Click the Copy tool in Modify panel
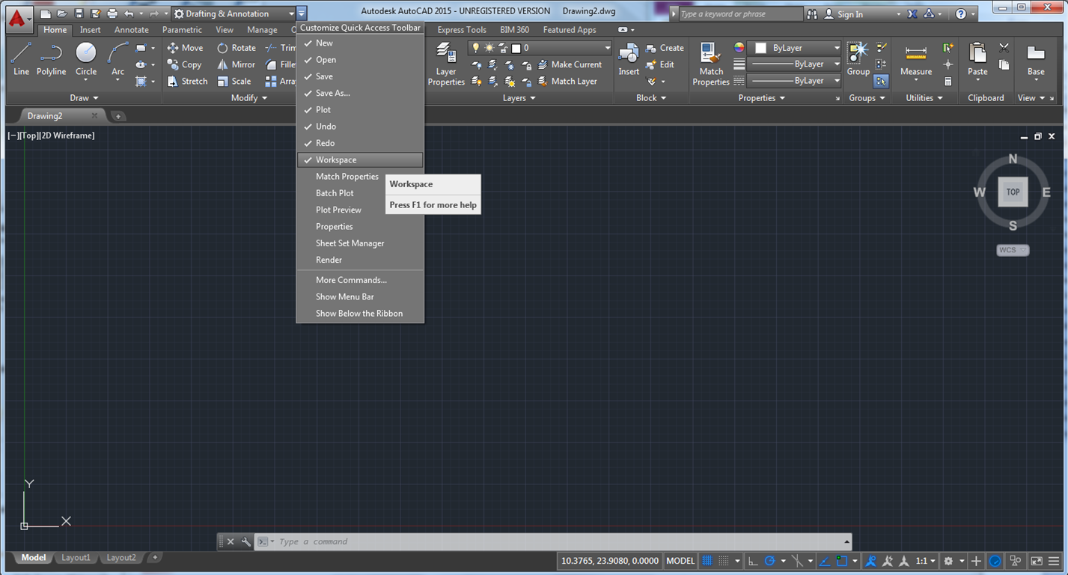This screenshot has width=1068, height=575. tap(184, 64)
